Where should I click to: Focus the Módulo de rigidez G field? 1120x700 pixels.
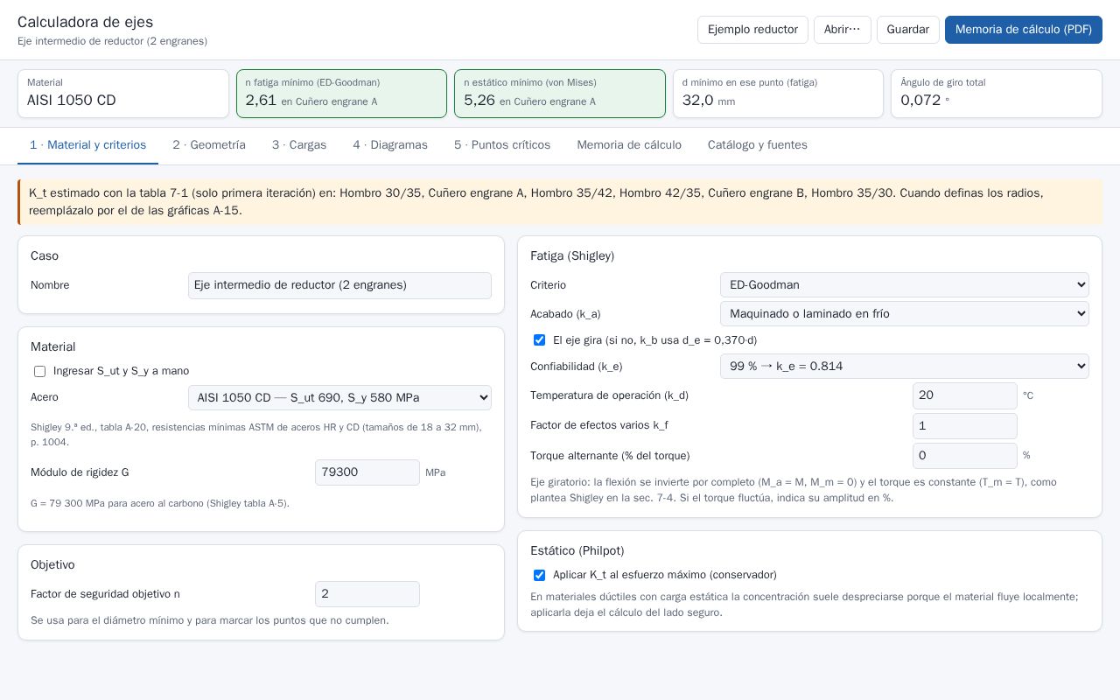pyautogui.click(x=367, y=472)
